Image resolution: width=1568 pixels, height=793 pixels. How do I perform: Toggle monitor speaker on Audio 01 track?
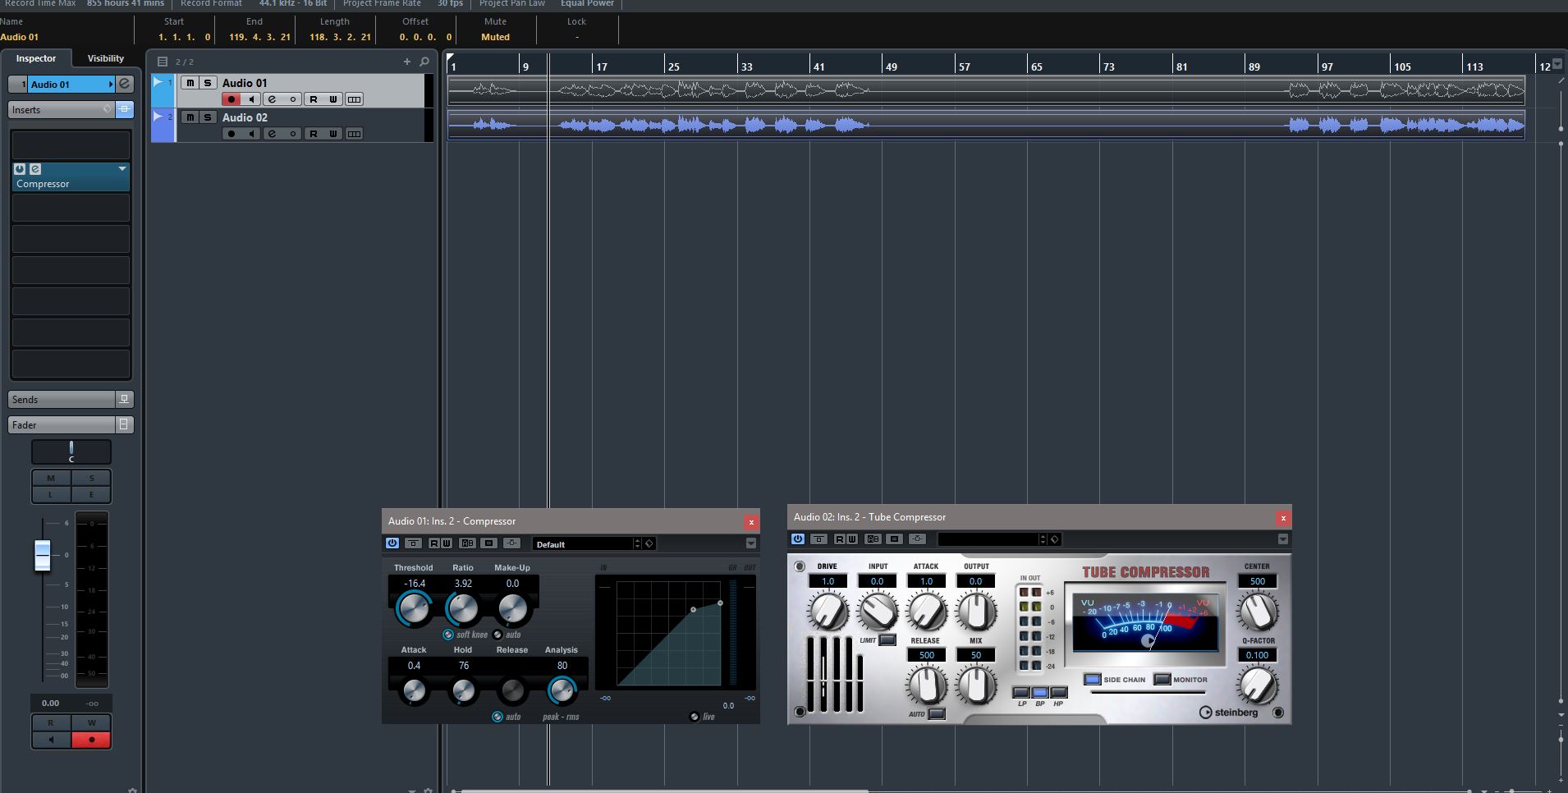point(251,99)
